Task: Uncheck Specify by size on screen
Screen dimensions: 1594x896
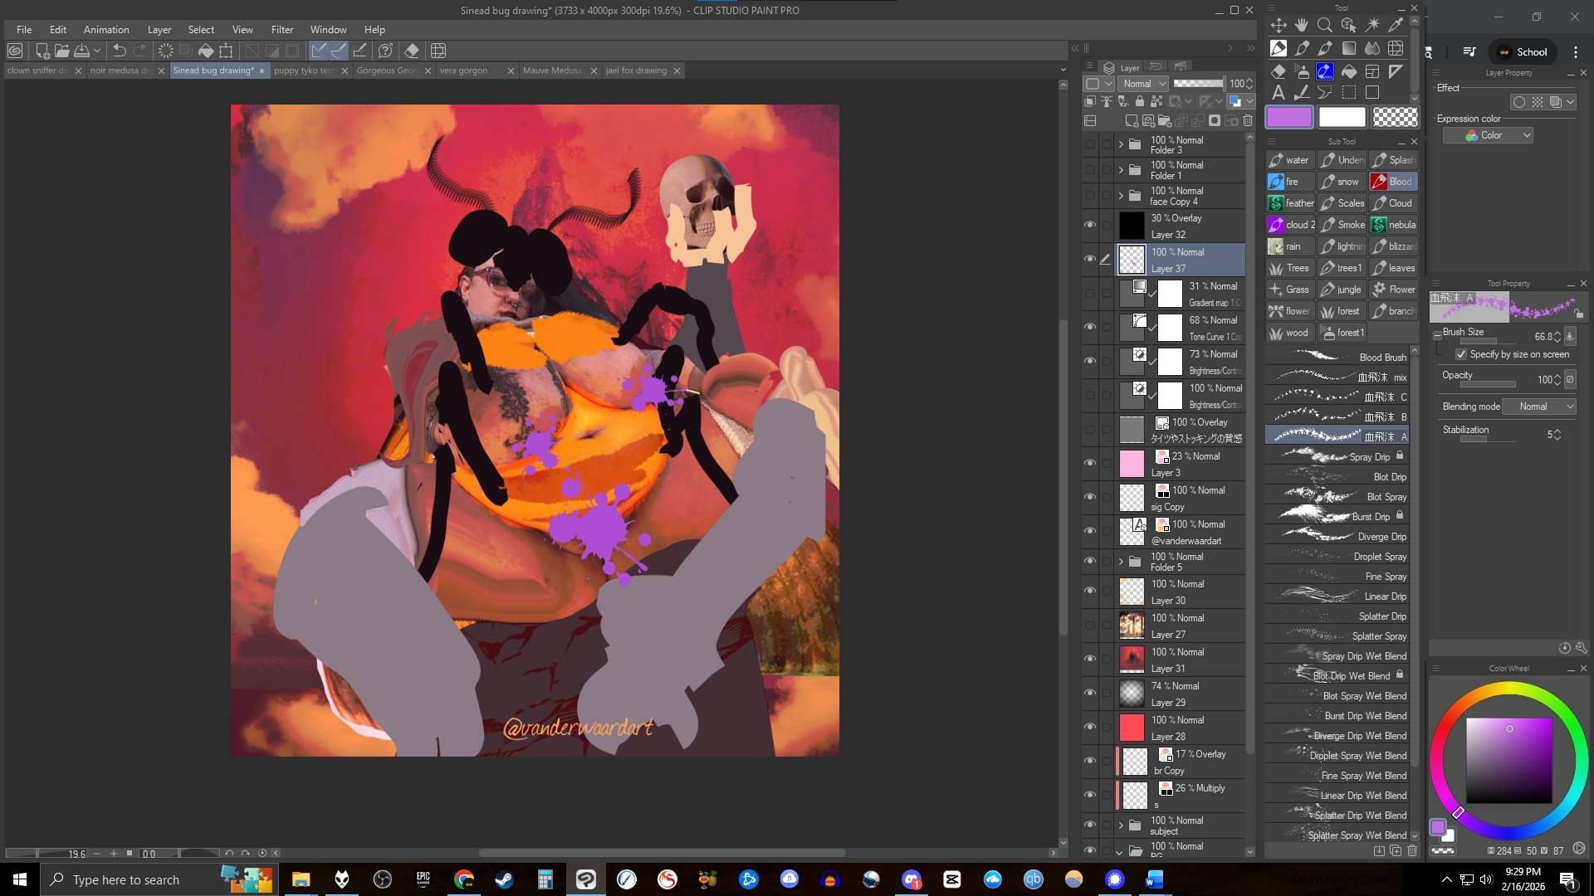Action: click(1461, 354)
